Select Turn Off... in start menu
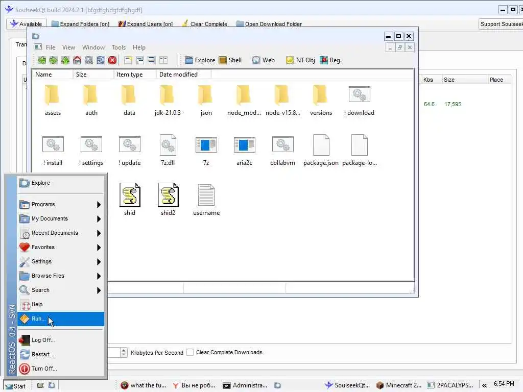The image size is (523, 392). [61, 369]
